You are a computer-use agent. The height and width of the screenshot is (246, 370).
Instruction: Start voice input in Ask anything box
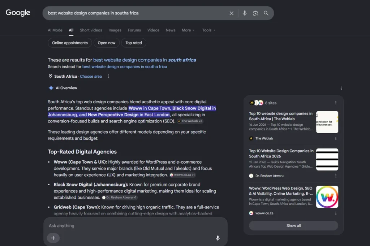pos(218,238)
